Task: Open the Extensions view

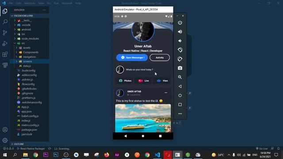Action: coord(5,54)
